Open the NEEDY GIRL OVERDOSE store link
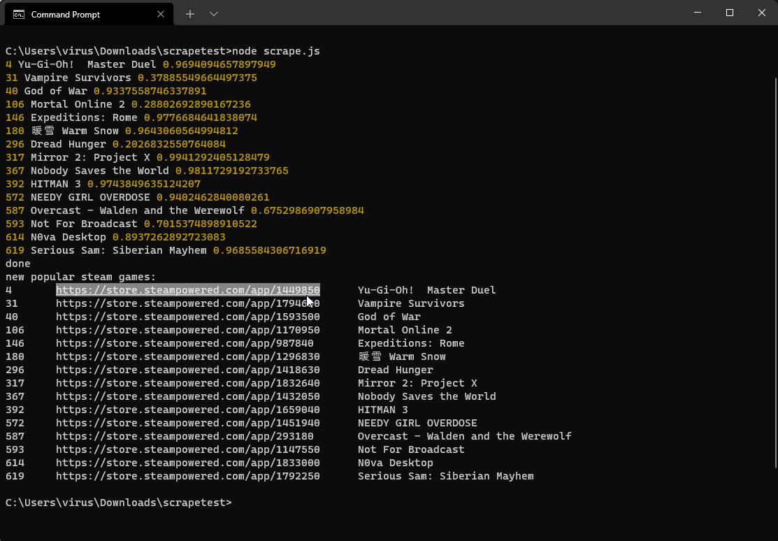Viewport: 778px width, 541px height. [x=187, y=423]
